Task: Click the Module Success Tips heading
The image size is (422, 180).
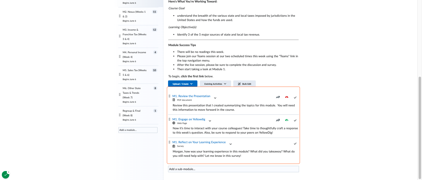Action: (x=182, y=45)
